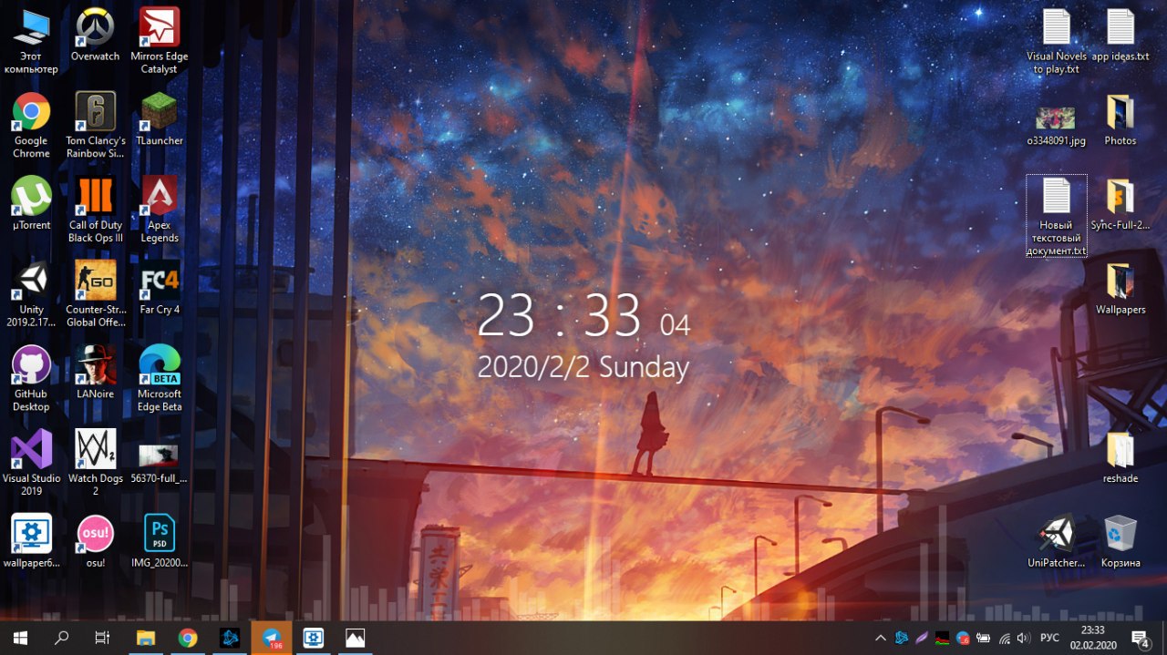Image resolution: width=1167 pixels, height=655 pixels.
Task: Switch to Telegram with 196 badge
Action: click(272, 638)
